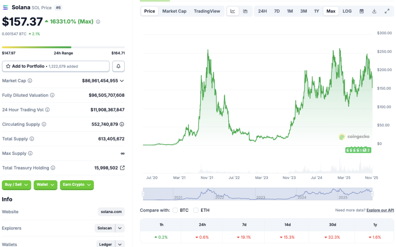The height and width of the screenshot is (247, 396).
Task: Expand chart to fullscreen via arrows icon
Action: pyautogui.click(x=387, y=11)
